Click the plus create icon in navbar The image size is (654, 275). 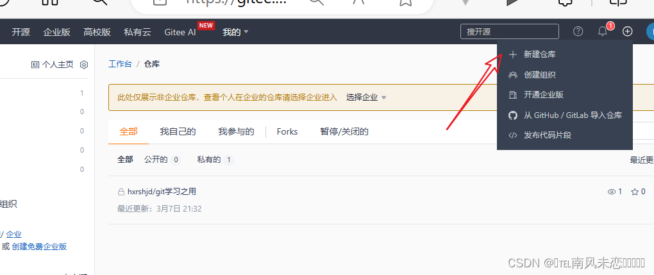click(x=627, y=31)
